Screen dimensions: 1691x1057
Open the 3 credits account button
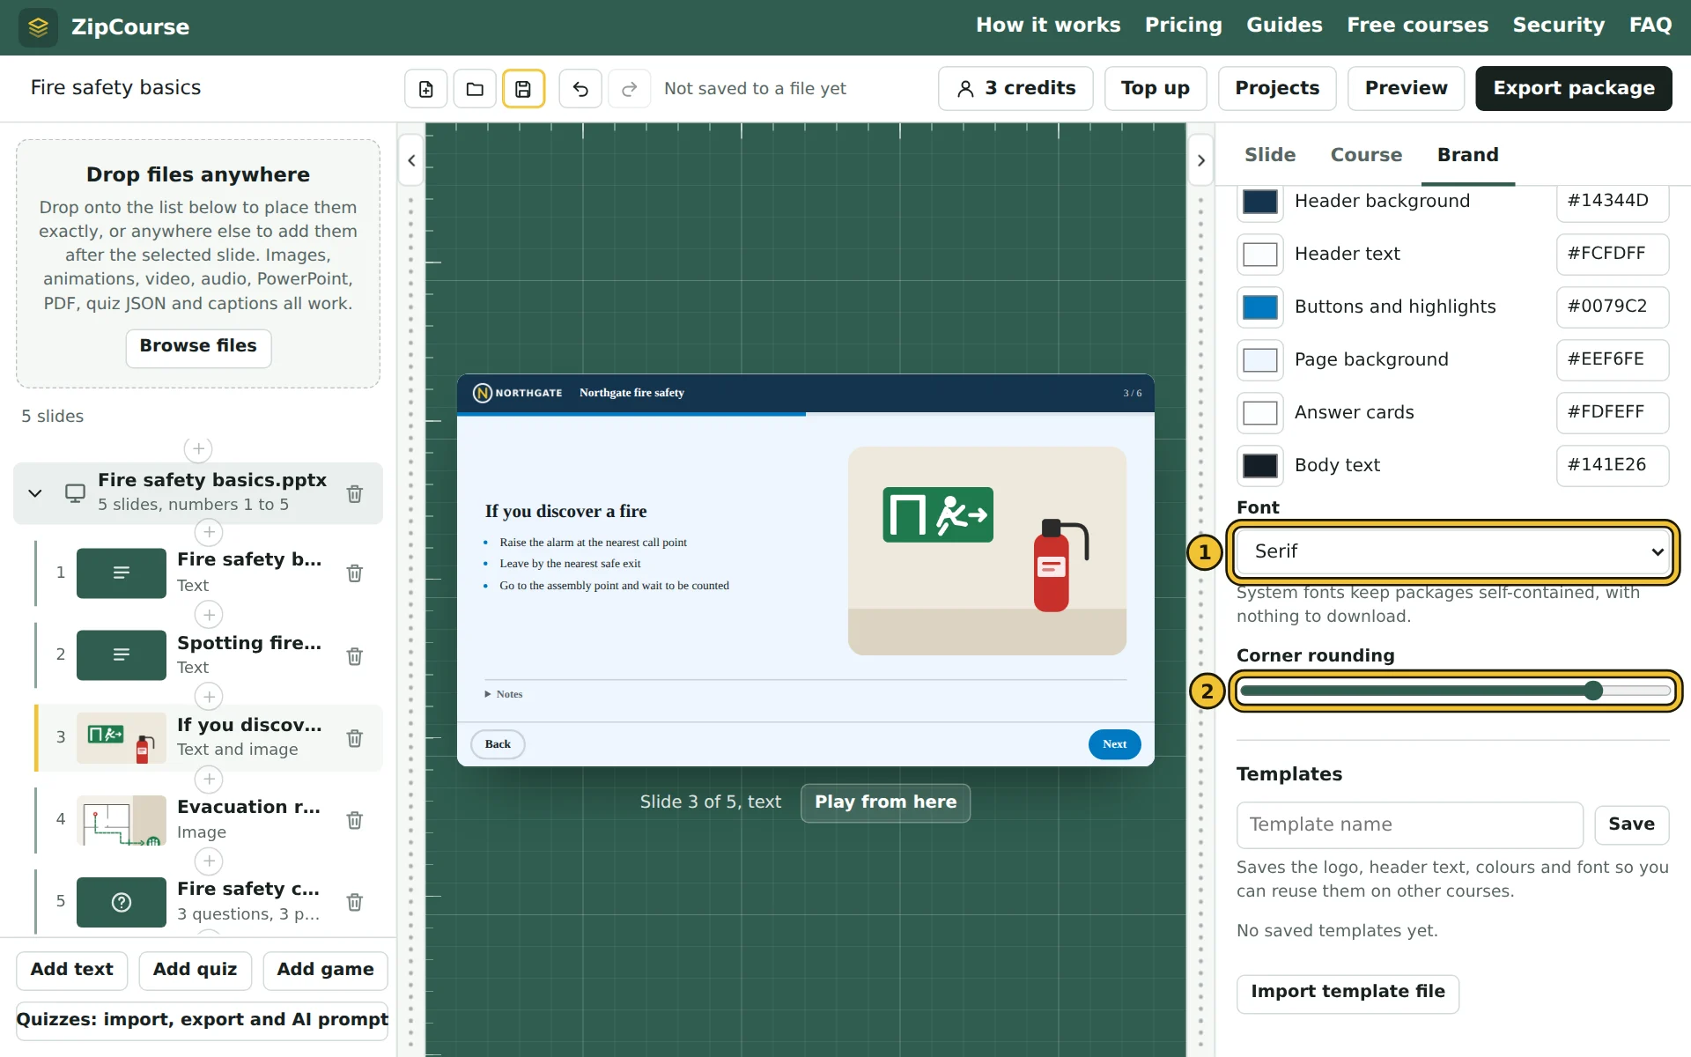tap(1015, 88)
